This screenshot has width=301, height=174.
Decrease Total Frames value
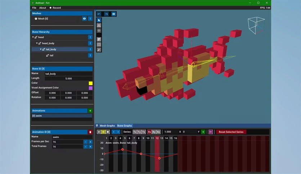[x=86, y=147]
